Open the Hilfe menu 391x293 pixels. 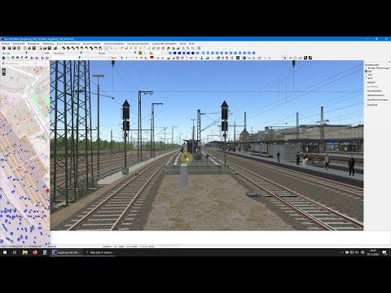(x=191, y=43)
